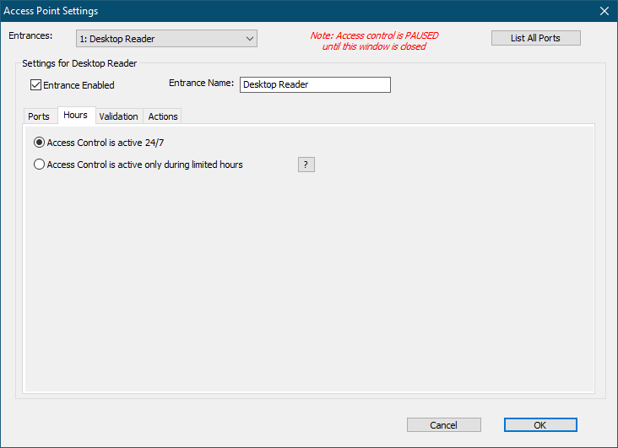Select Access Control is active 24/7
Viewport: 618px width, 448px height.
coord(40,143)
